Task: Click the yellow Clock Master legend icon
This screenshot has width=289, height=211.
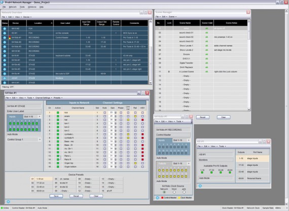Action: coord(179,198)
